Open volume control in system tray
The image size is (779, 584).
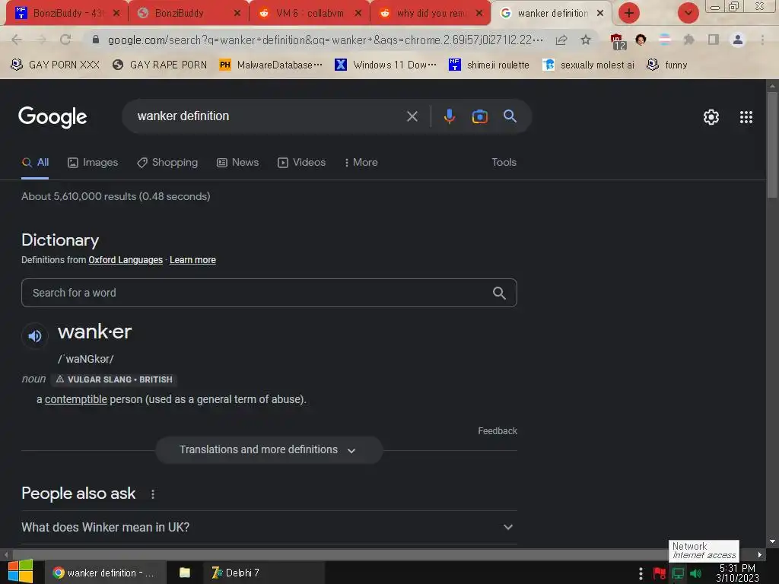(695, 573)
